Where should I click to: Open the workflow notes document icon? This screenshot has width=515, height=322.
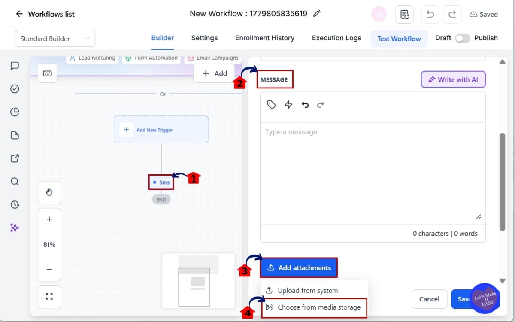point(404,14)
